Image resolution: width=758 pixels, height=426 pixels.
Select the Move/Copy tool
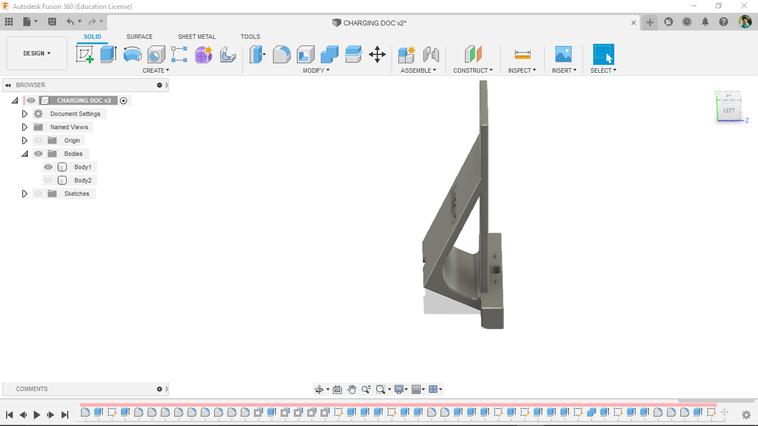coord(377,54)
